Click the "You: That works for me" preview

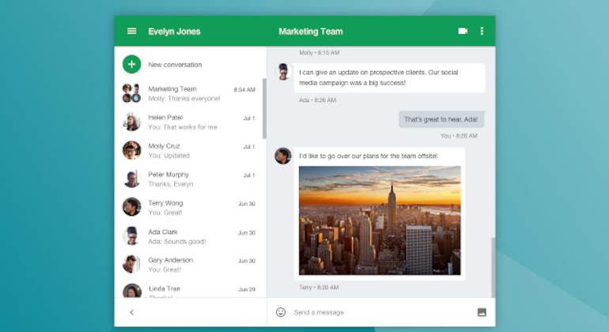[x=183, y=127]
